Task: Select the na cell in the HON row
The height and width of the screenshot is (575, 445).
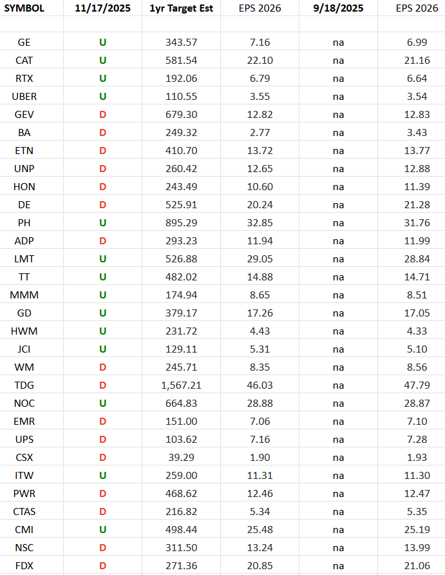Action: [338, 186]
